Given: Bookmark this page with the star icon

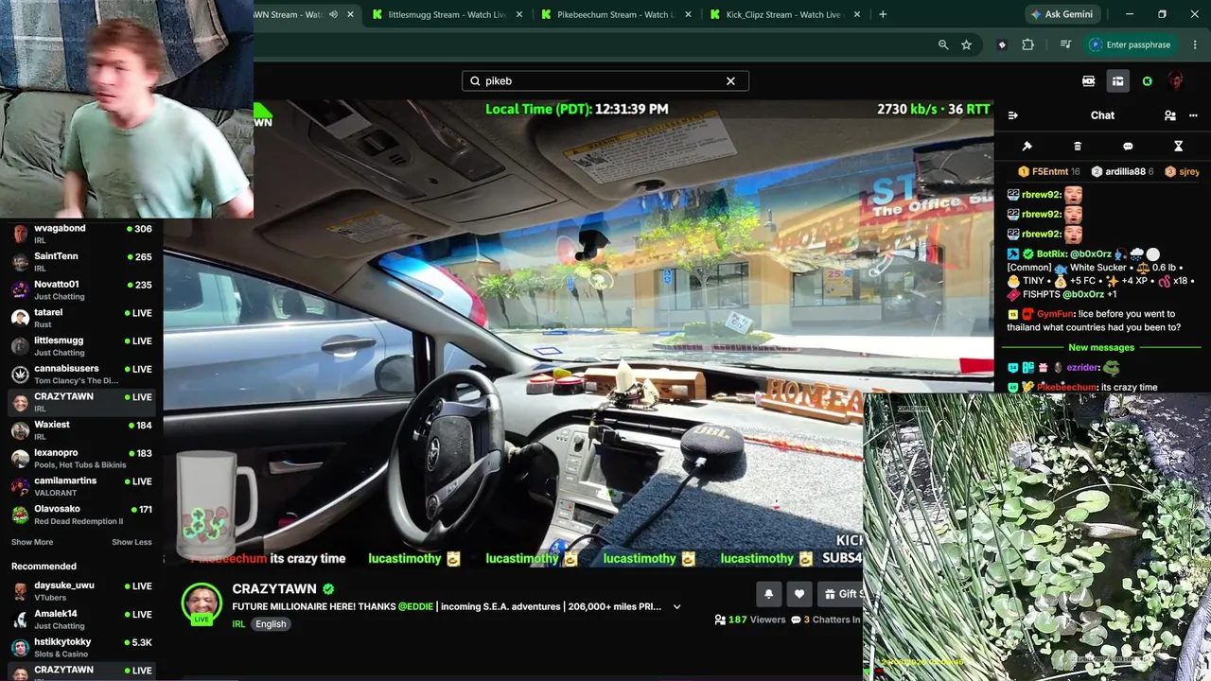Looking at the screenshot, I should click(x=966, y=44).
